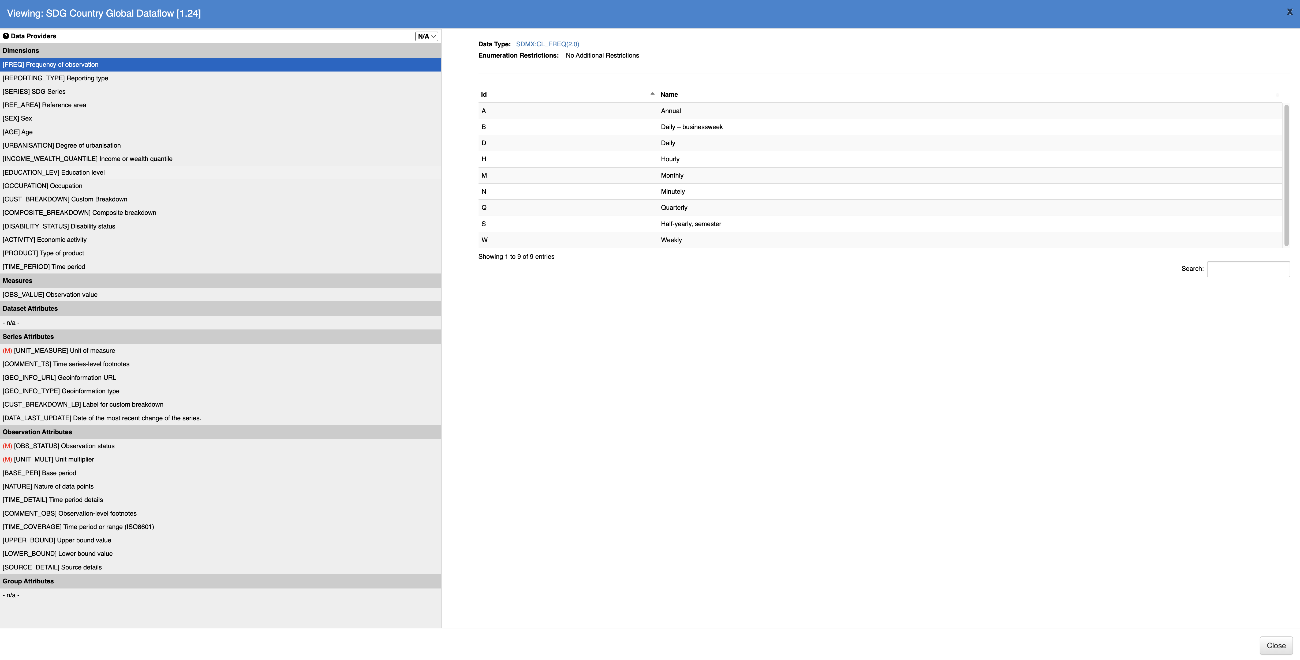
Task: Close dialog with the X icon
Action: point(1289,12)
